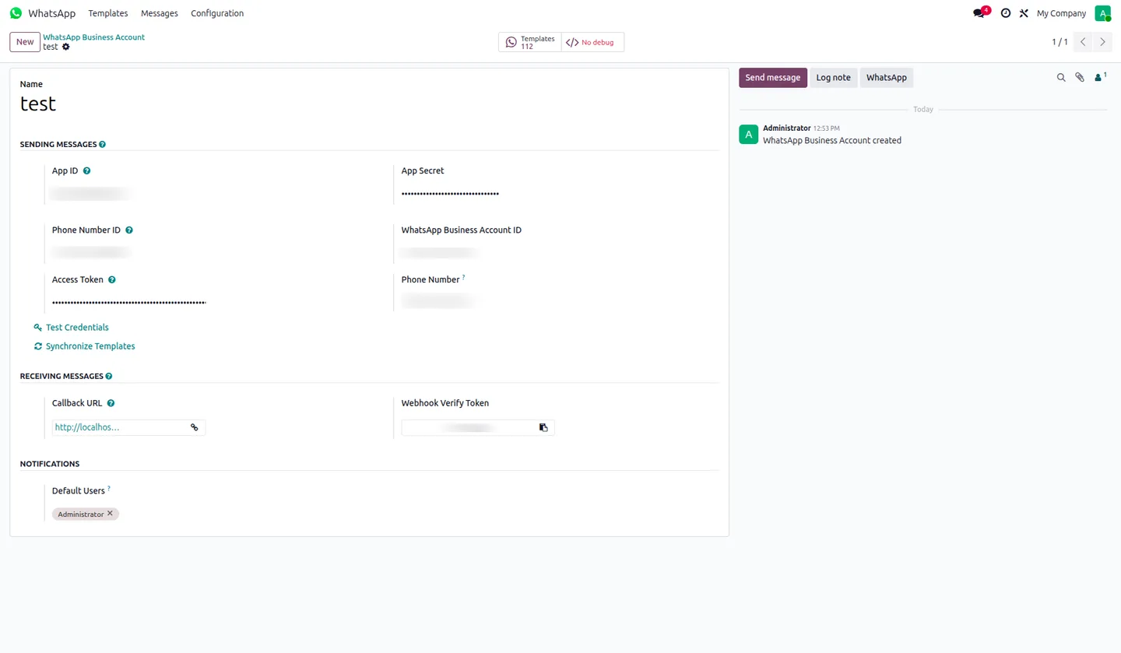The height and width of the screenshot is (653, 1121).
Task: Click 'WhatsApp Business Account created' message text
Action: click(x=832, y=141)
